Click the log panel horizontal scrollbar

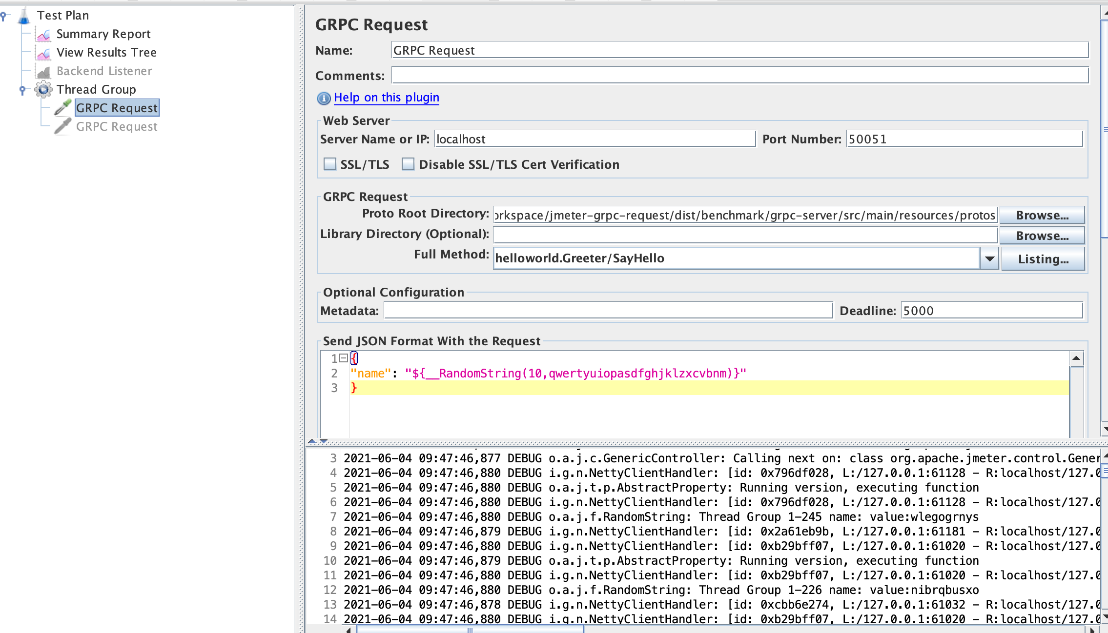(x=469, y=630)
